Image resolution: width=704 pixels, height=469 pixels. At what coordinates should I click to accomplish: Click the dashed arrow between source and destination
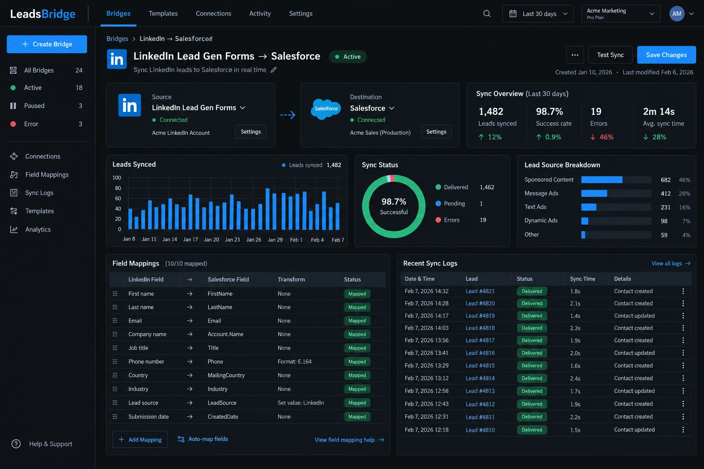288,115
